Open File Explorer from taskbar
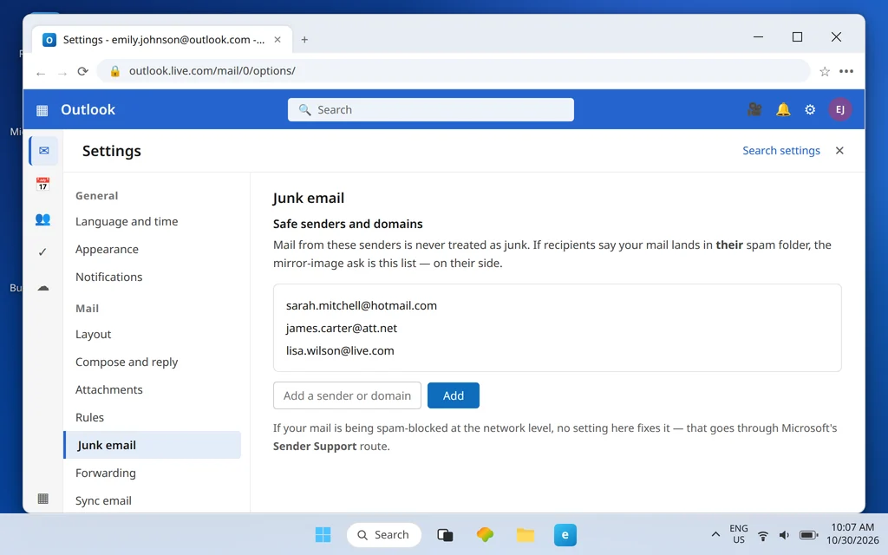Viewport: 888px width, 555px height. coord(526,534)
